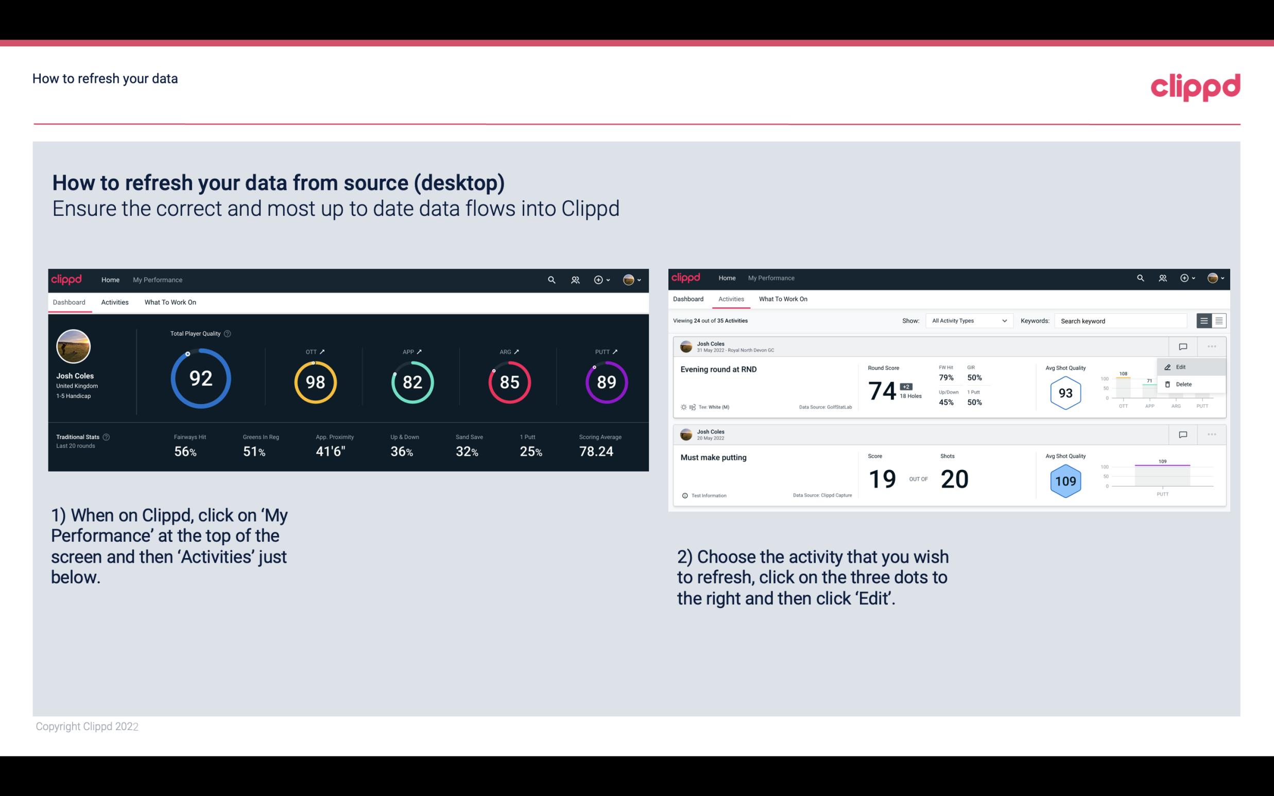
Task: Select the Dashboard tab on left panel
Action: point(70,302)
